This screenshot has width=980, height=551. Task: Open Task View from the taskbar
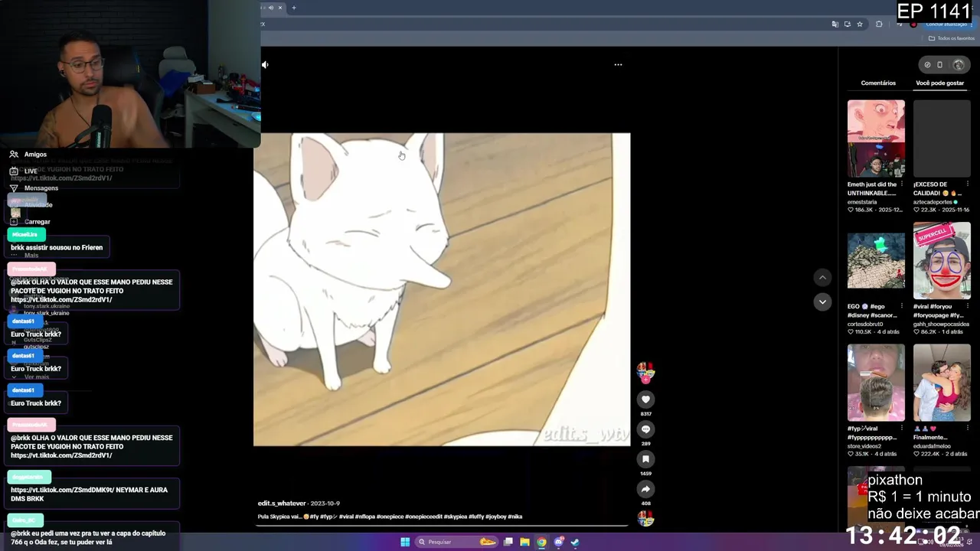point(508,542)
